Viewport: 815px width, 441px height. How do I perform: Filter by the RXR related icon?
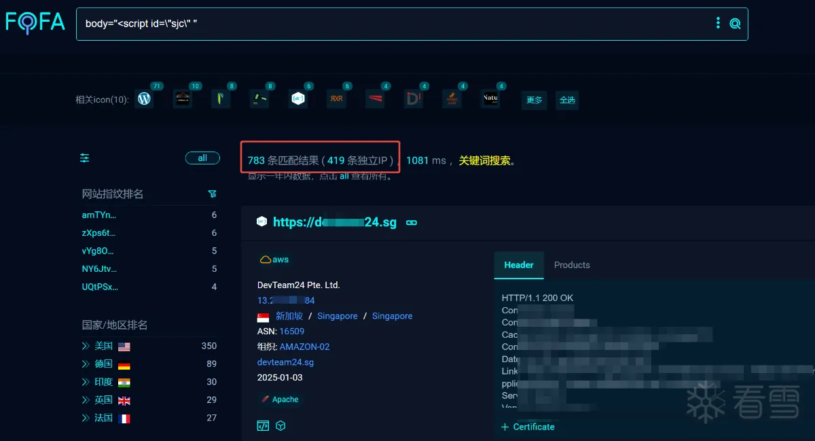(x=336, y=99)
